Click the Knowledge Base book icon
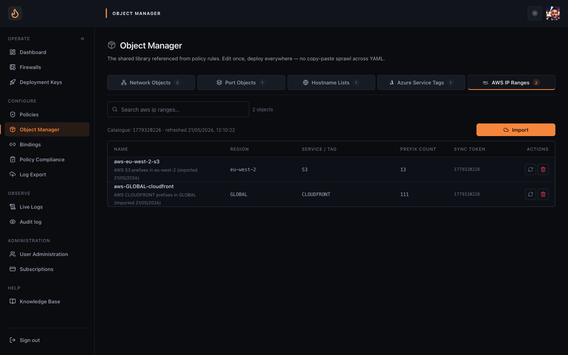 (13, 301)
